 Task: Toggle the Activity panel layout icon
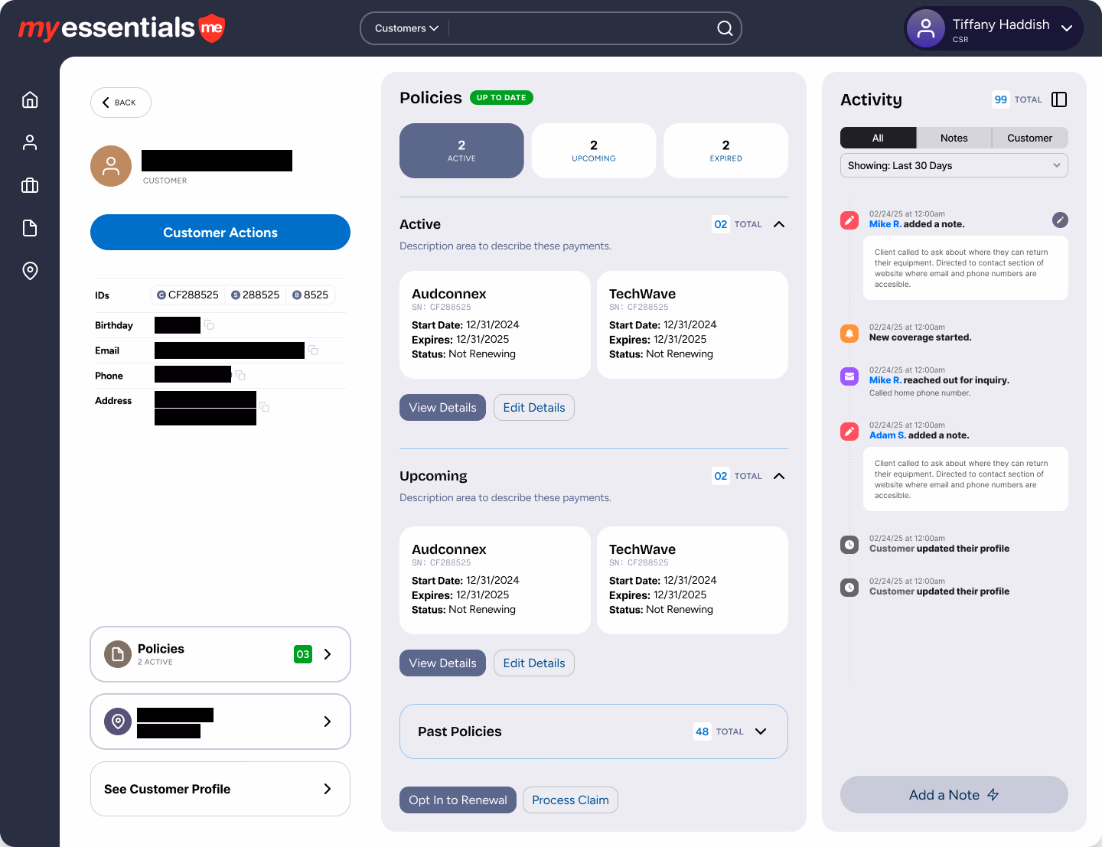tap(1059, 99)
